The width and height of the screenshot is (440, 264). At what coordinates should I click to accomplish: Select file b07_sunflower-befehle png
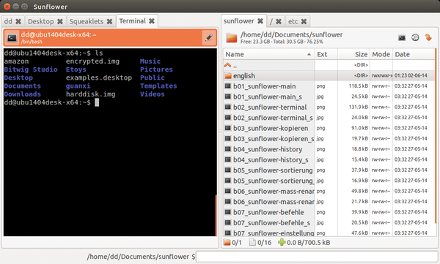(x=329, y=212)
